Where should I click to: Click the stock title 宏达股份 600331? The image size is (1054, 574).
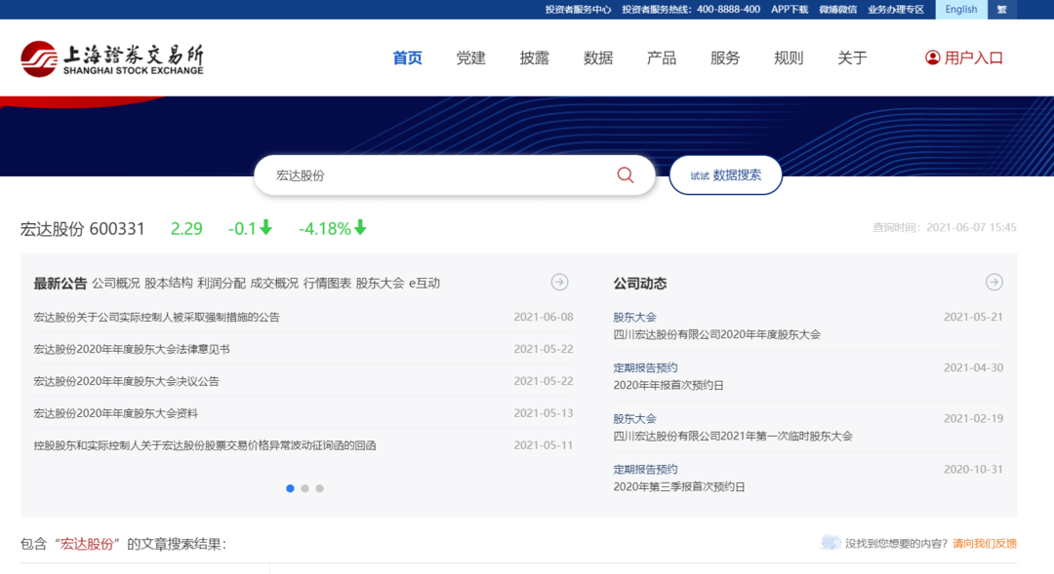coord(83,229)
